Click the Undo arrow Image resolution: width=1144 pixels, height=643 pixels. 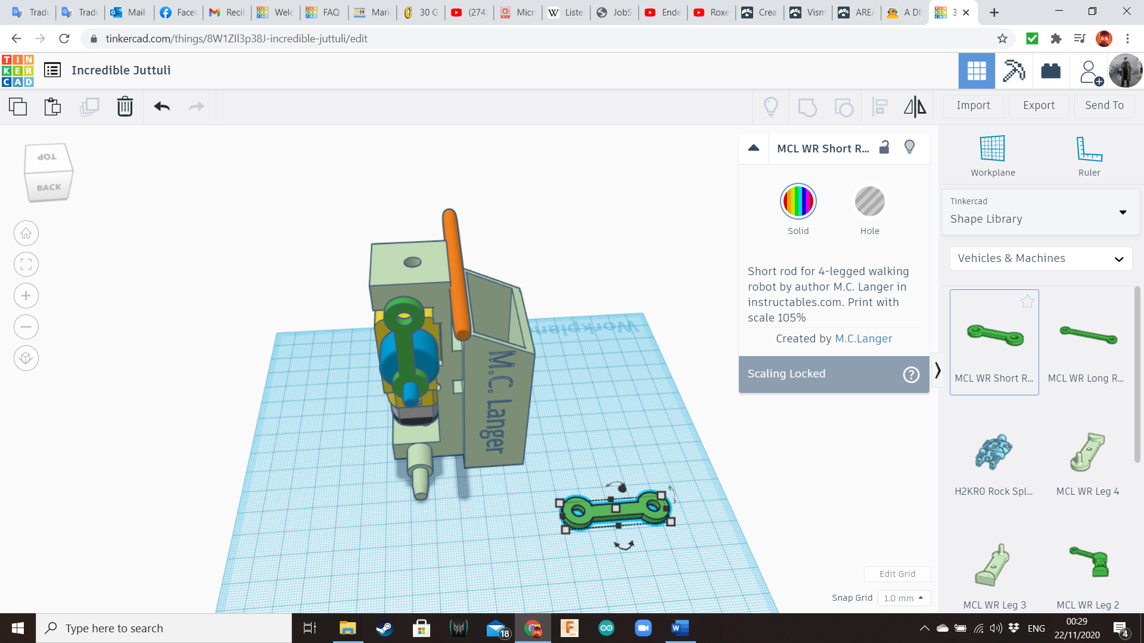click(x=161, y=107)
